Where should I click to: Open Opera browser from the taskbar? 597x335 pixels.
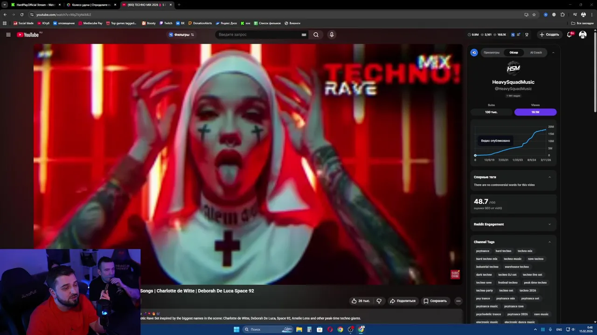[x=330, y=329]
